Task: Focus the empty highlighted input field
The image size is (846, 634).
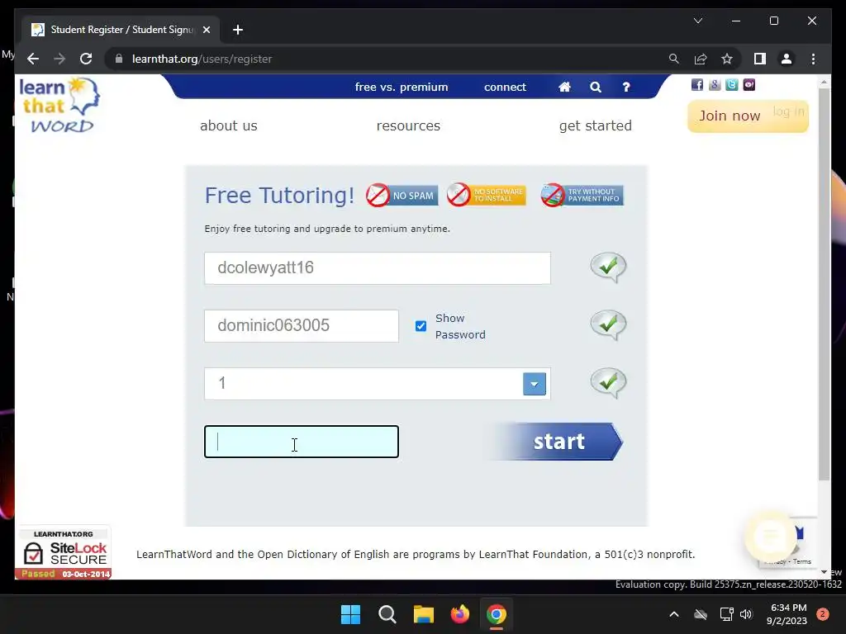Action: [x=302, y=442]
